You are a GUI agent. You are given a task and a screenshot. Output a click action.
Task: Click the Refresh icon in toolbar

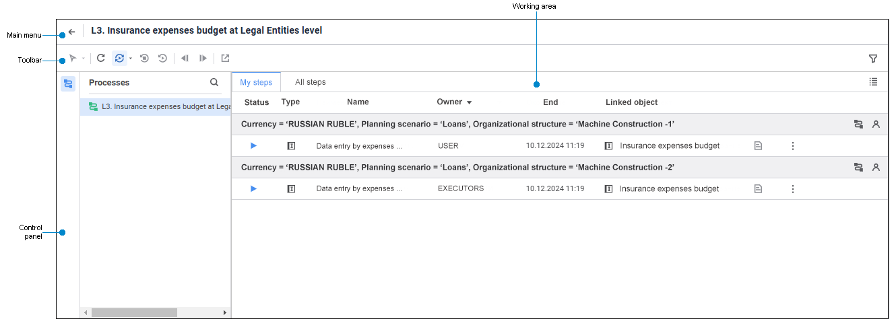pyautogui.click(x=100, y=59)
